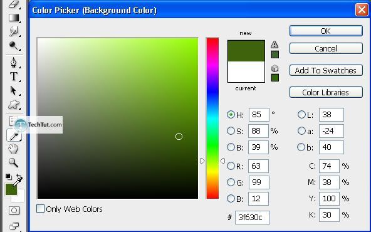Select the Lab b radio button
371x232 pixels.
(x=301, y=147)
